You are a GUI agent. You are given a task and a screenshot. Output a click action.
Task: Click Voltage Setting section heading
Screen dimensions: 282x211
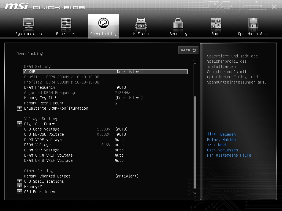coord(41,119)
